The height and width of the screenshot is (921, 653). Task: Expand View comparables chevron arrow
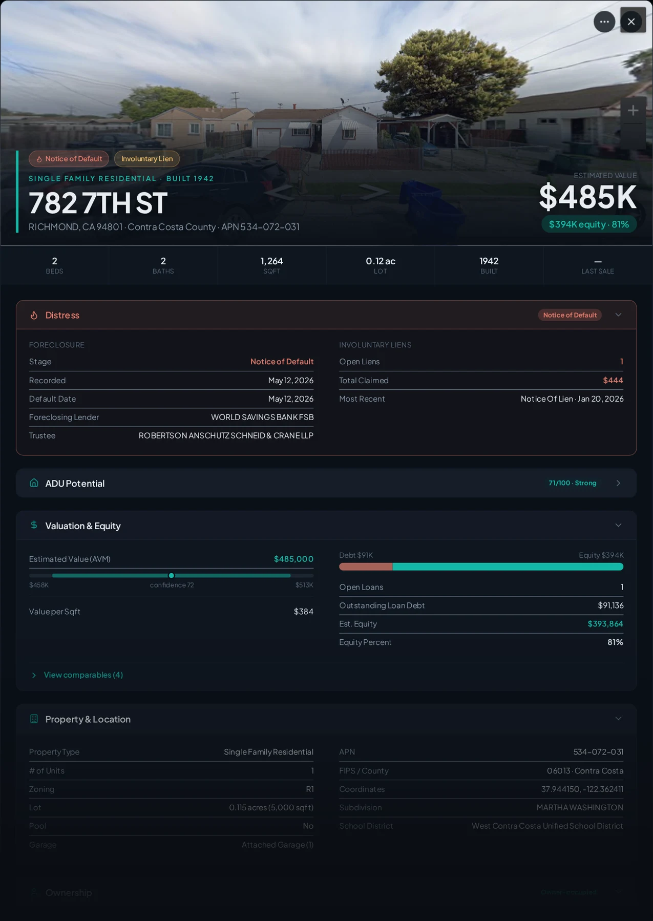[x=34, y=675]
